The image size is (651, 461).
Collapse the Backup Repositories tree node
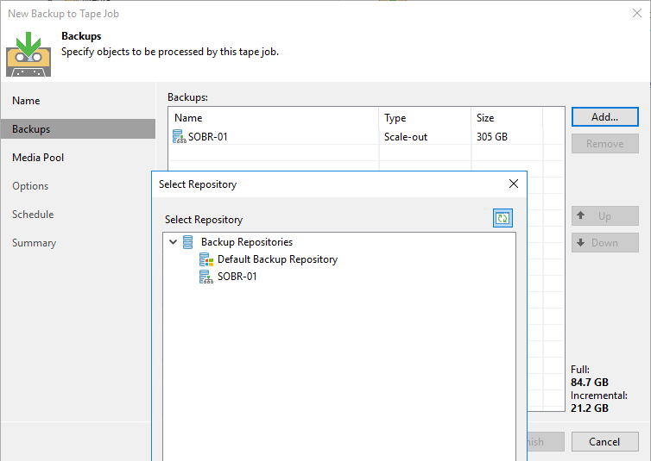(174, 242)
